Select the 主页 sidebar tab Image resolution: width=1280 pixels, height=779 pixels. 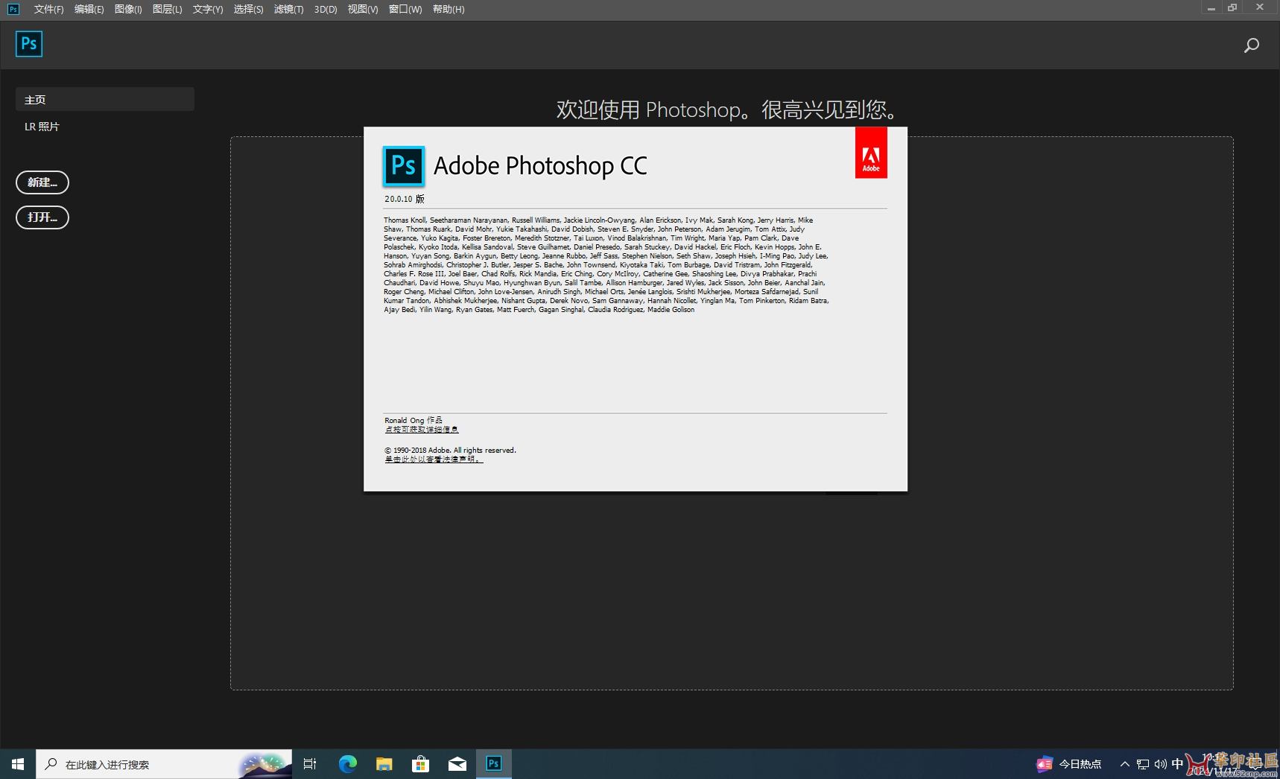(105, 99)
